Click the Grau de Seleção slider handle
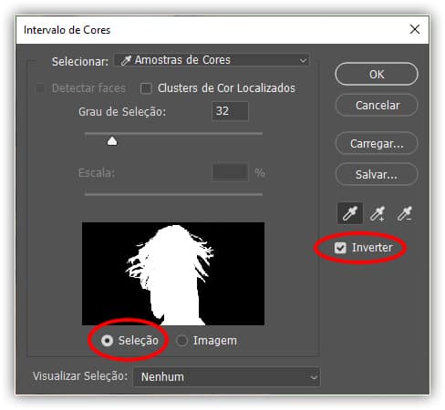This screenshot has width=445, height=410. [112, 141]
